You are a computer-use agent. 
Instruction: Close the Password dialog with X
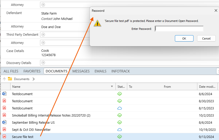click(x=216, y=10)
